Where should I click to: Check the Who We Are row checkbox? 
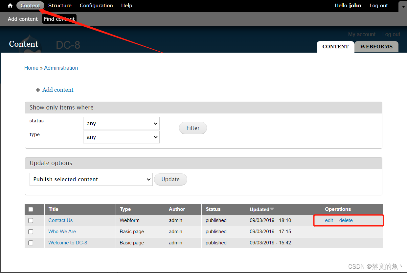click(31, 232)
